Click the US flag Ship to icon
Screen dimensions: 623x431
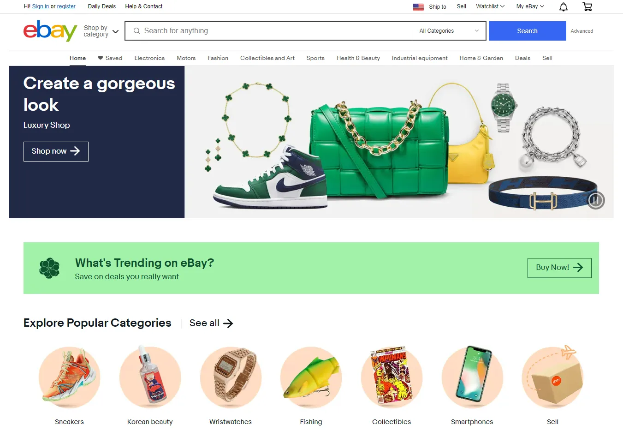pyautogui.click(x=418, y=7)
